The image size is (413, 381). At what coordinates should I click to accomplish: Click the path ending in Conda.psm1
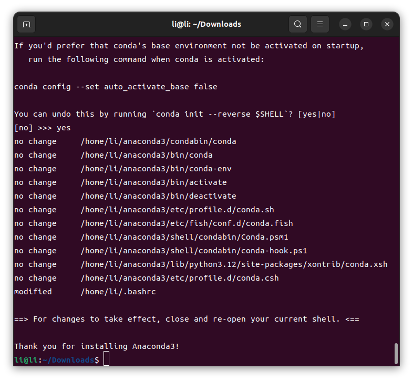click(184, 238)
